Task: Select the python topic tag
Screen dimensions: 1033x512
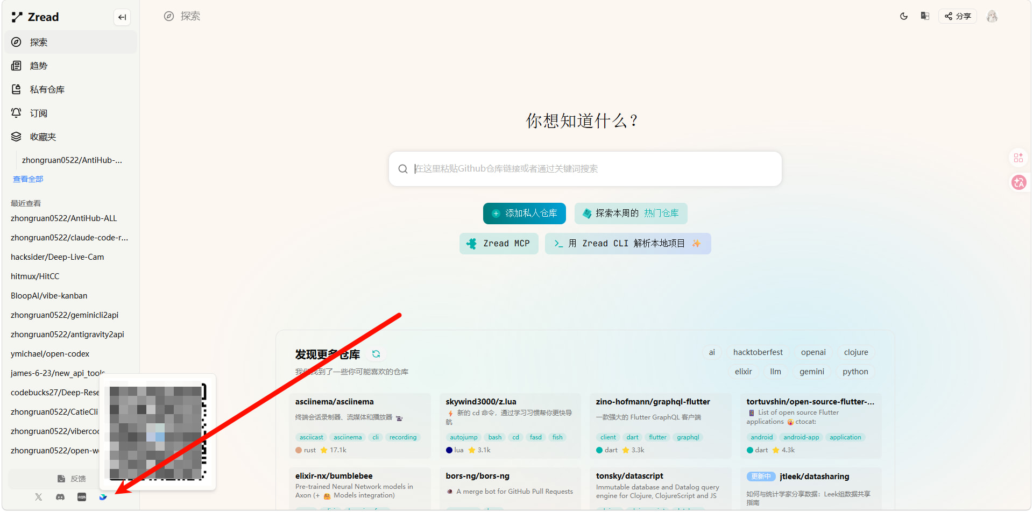Action: pyautogui.click(x=855, y=372)
